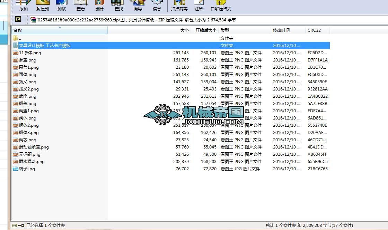The image size is (388, 230).
Task: Click the 删除 (Delete) toolbar icon
Action: click(x=99, y=6)
